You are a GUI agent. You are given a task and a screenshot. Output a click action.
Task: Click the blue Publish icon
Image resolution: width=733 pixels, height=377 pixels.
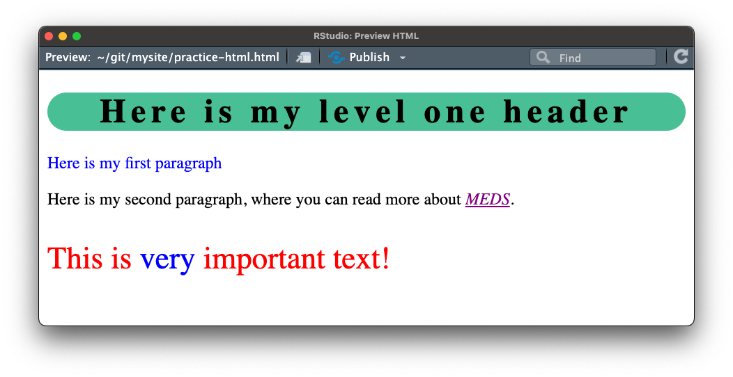(x=337, y=58)
